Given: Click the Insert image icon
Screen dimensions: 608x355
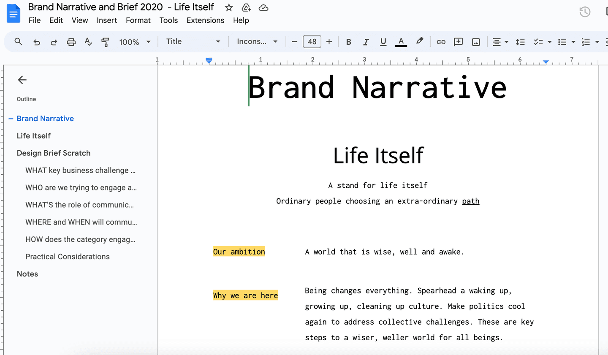Looking at the screenshot, I should pos(476,41).
